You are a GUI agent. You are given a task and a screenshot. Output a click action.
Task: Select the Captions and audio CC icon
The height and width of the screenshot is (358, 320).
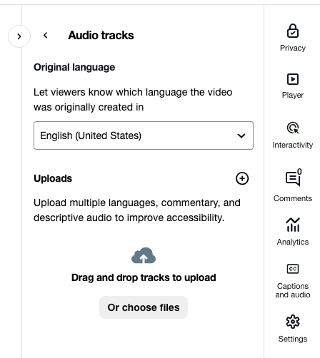point(293,269)
